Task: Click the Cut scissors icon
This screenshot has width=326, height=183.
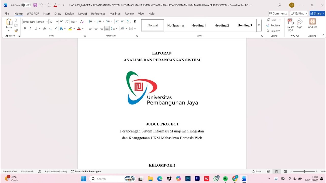Action: pos(16,20)
